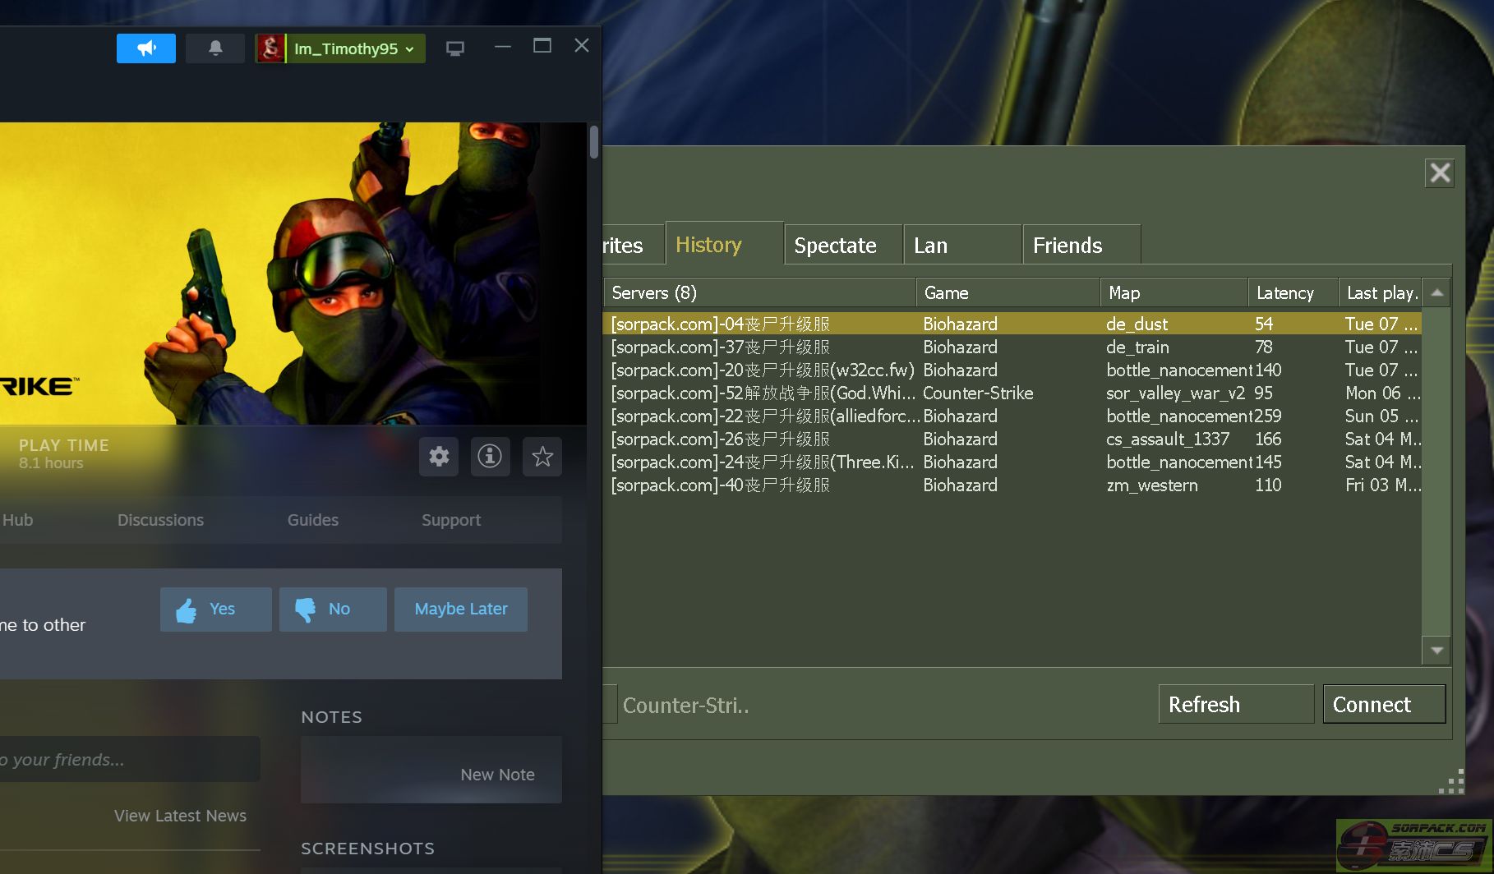This screenshot has height=874, width=1494.
Task: Close the server browser dialog
Action: point(1440,172)
